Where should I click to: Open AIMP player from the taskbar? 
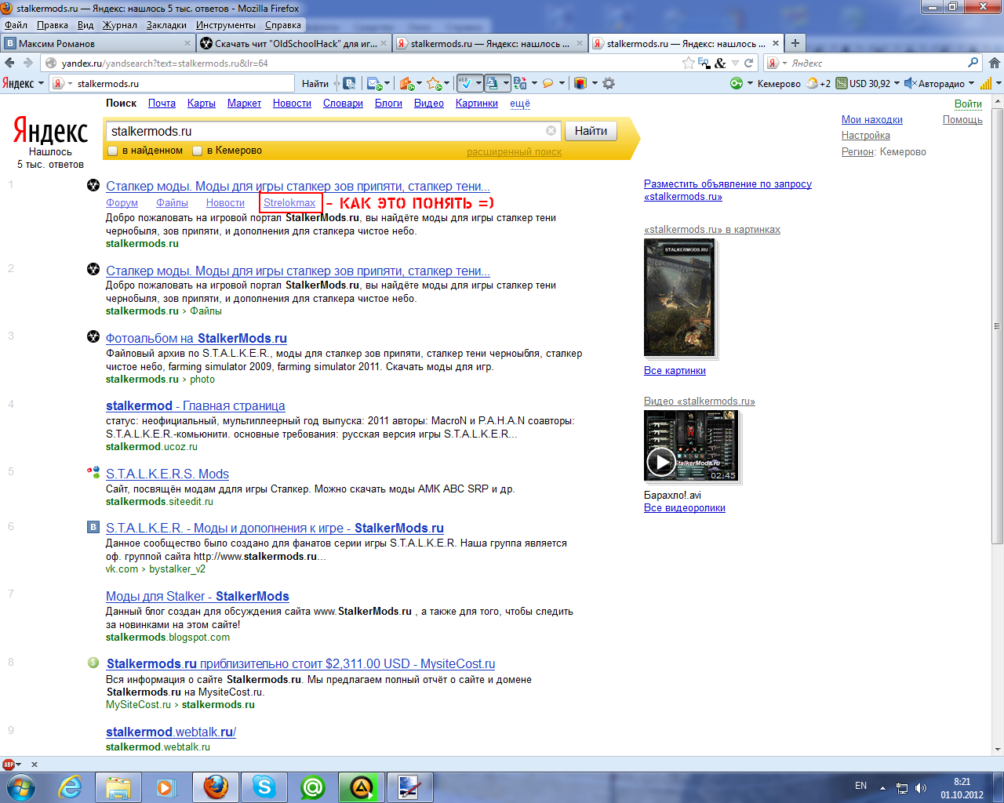[362, 787]
